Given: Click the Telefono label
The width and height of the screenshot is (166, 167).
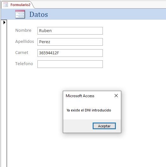Looking at the screenshot, I should pyautogui.click(x=24, y=63).
